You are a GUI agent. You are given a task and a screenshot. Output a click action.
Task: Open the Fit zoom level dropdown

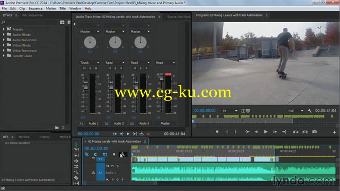coord(230,111)
